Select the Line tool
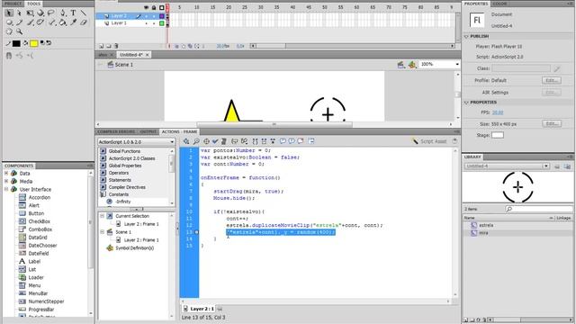Screen dimensions: 576x324 tap(84, 13)
